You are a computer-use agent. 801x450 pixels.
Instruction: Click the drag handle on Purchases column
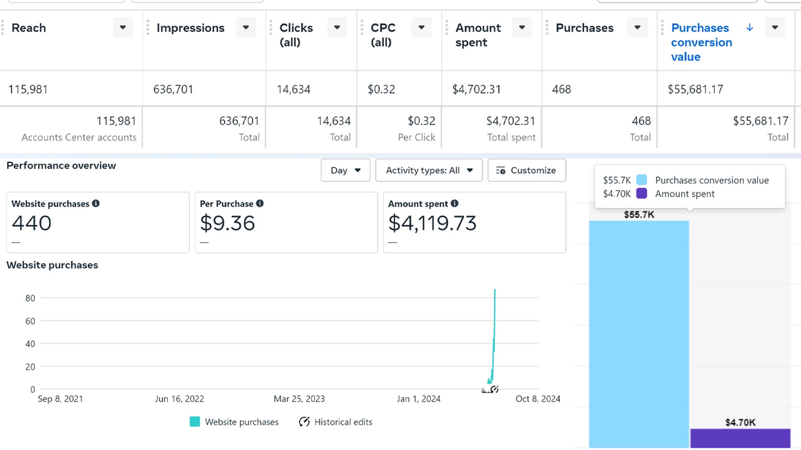coord(547,27)
